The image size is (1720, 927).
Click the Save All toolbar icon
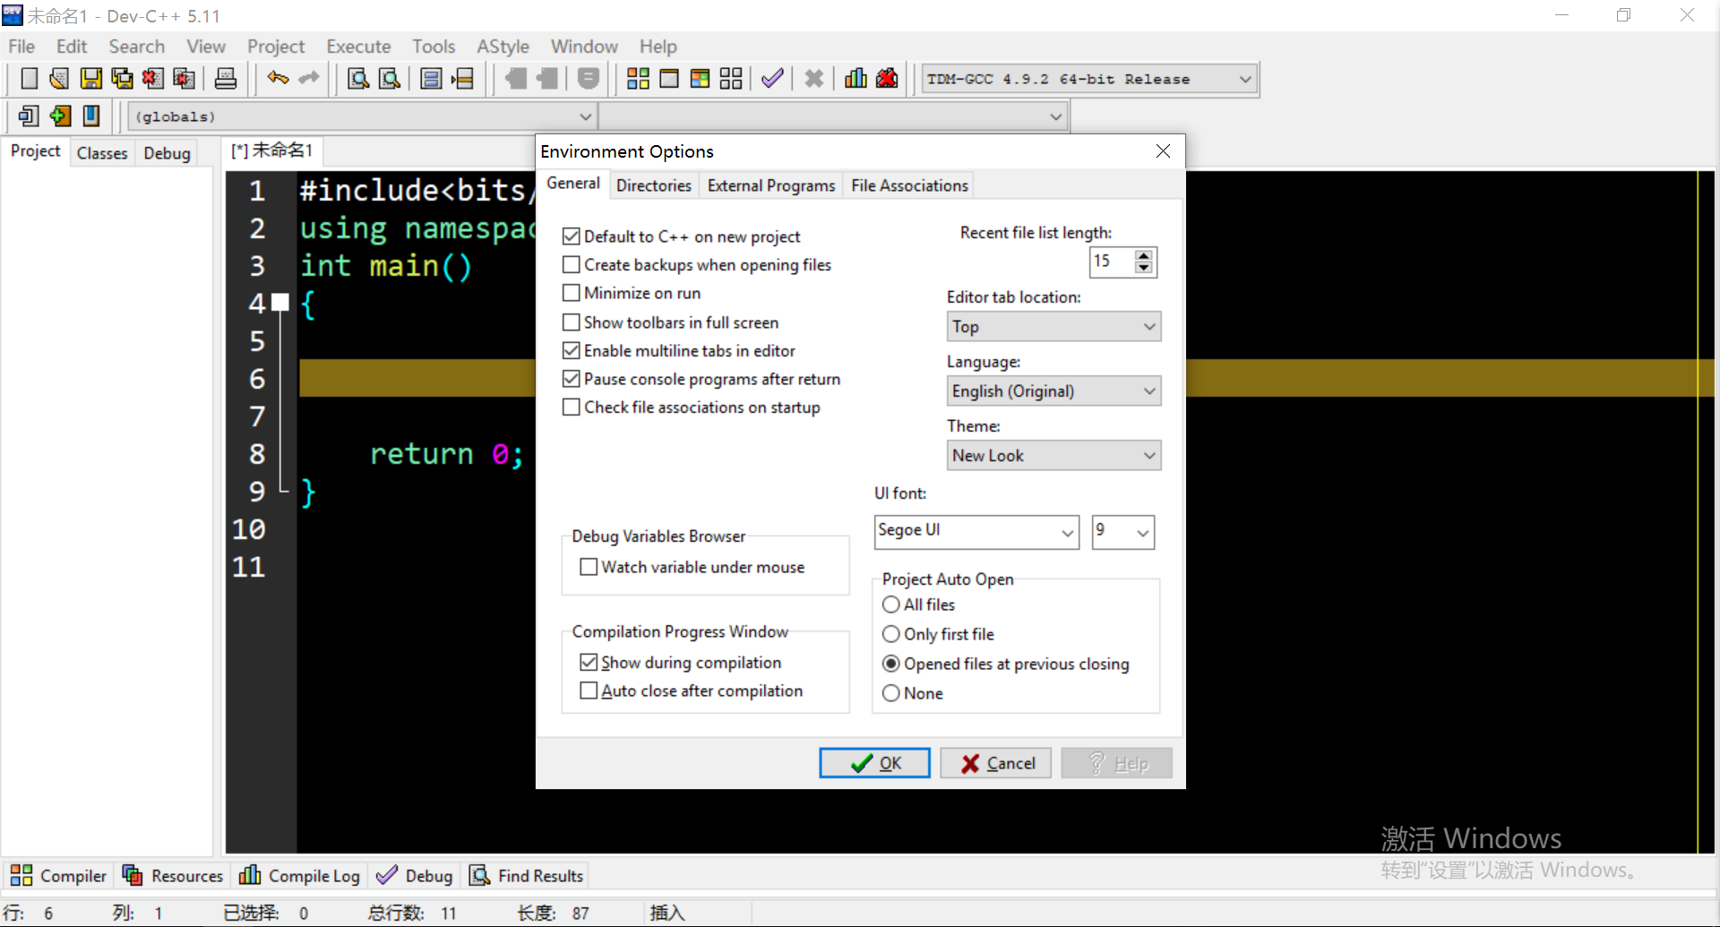(122, 79)
